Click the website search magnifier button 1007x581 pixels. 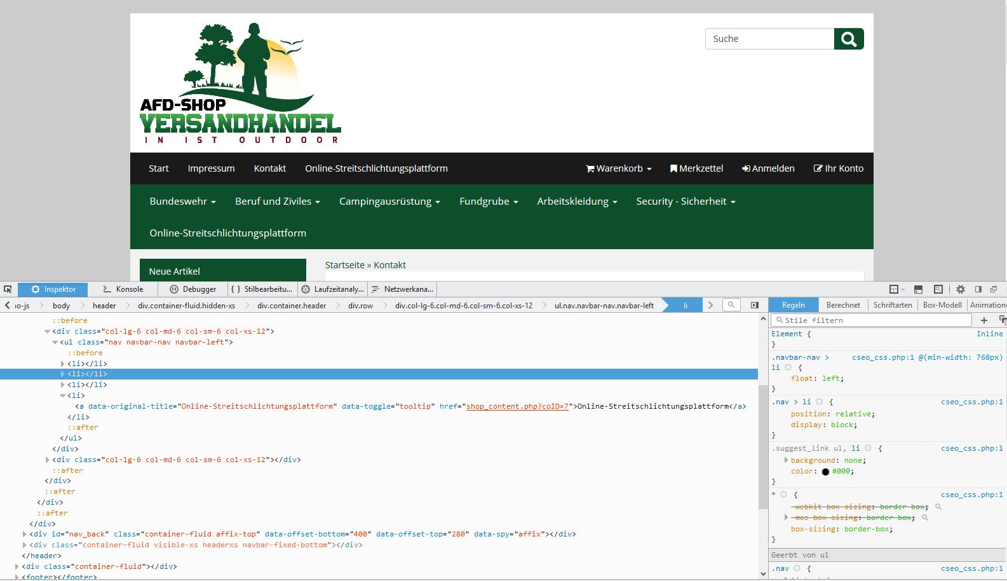pyautogui.click(x=849, y=39)
